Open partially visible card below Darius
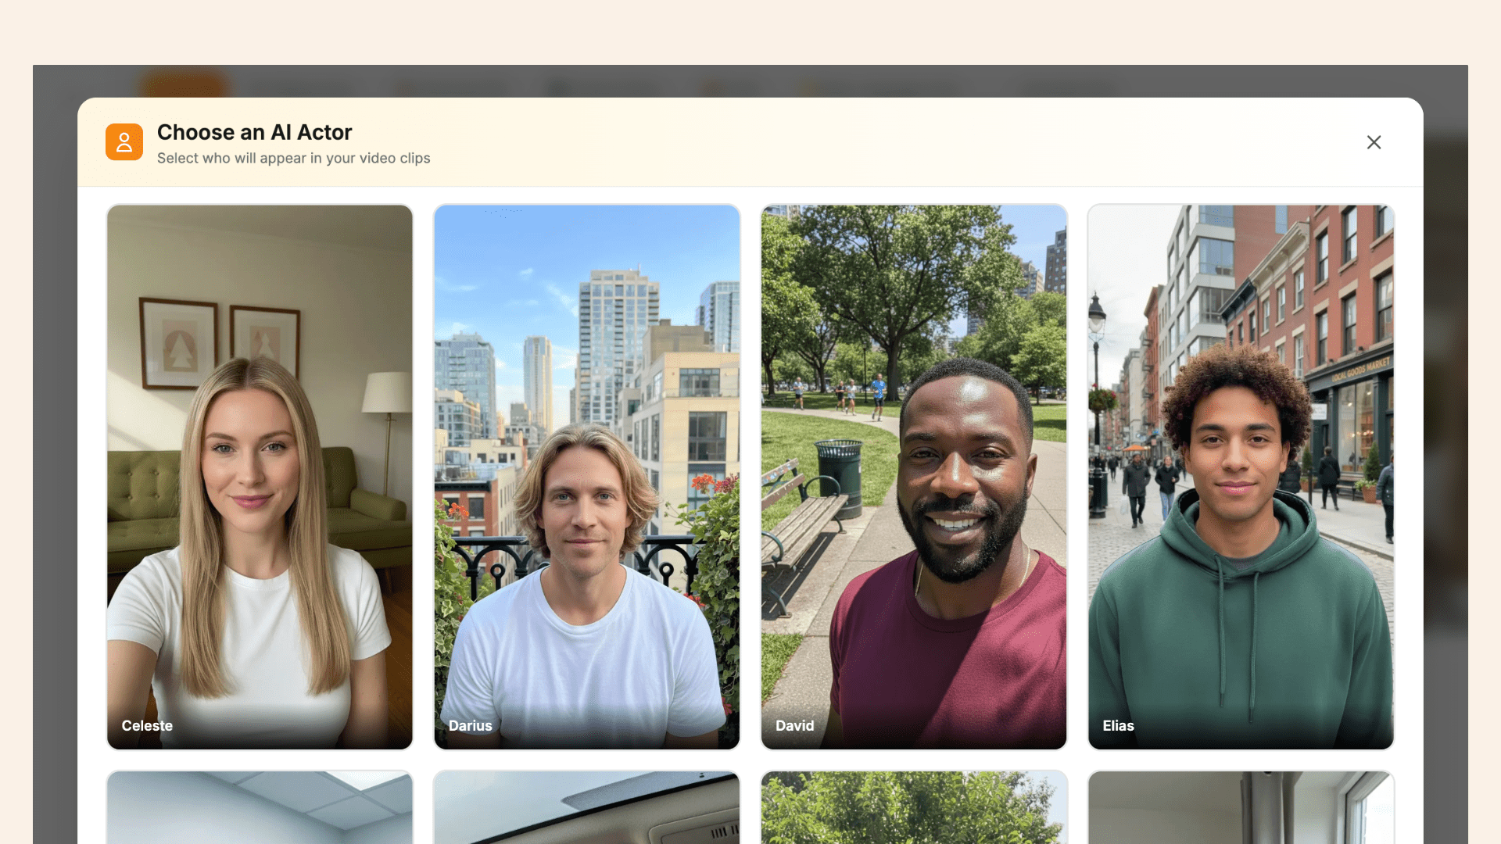 coord(586,808)
